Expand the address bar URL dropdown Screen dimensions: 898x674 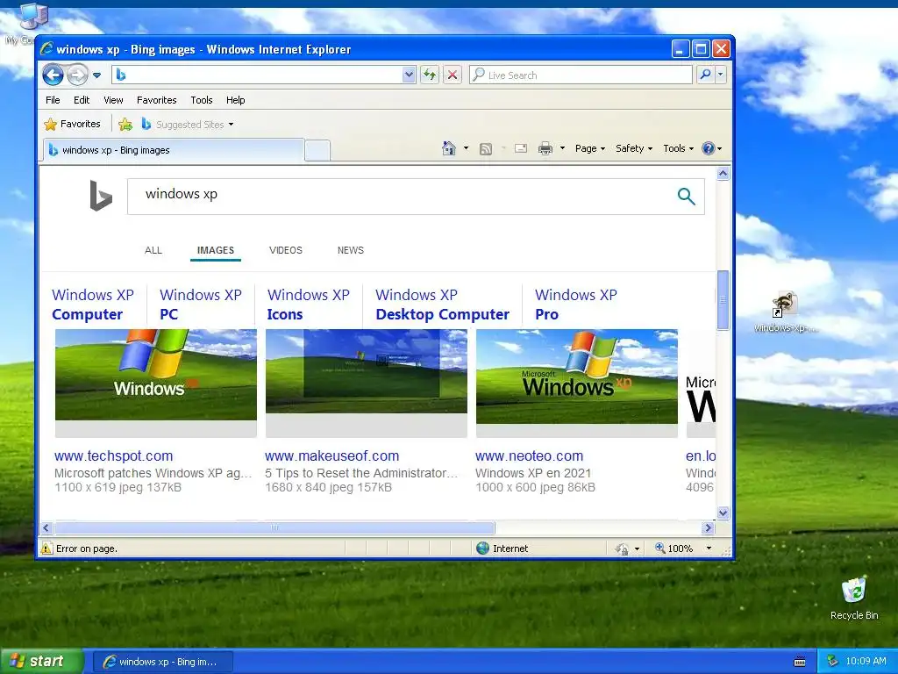tap(409, 75)
